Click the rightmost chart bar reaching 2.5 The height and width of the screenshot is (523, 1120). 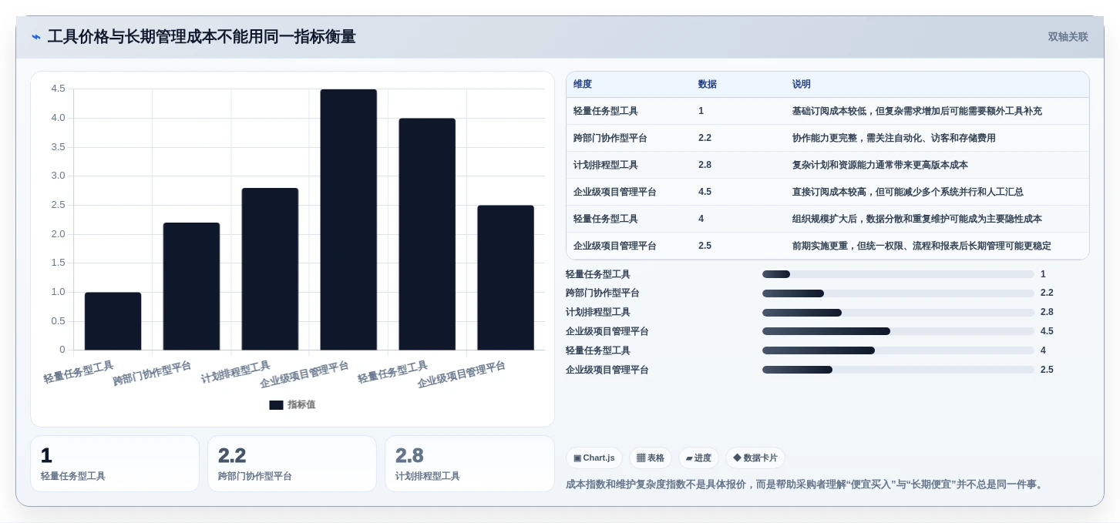coord(506,278)
